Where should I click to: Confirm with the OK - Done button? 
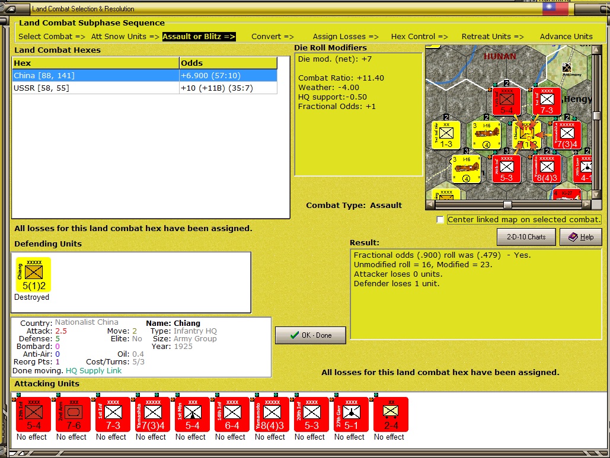[x=311, y=335]
